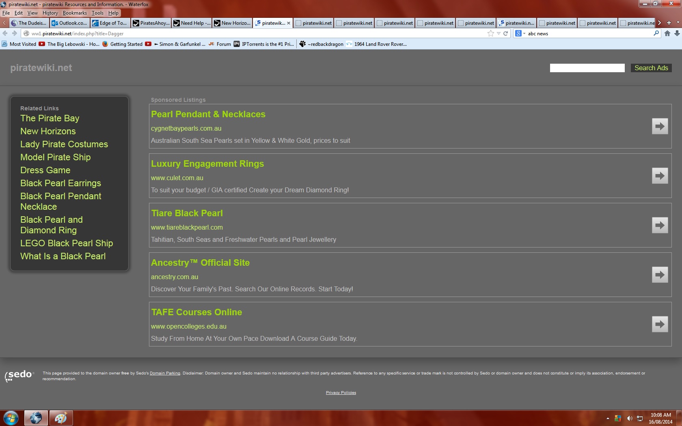Open Model Pirate Ship link
Image resolution: width=682 pixels, height=426 pixels.
(x=55, y=157)
